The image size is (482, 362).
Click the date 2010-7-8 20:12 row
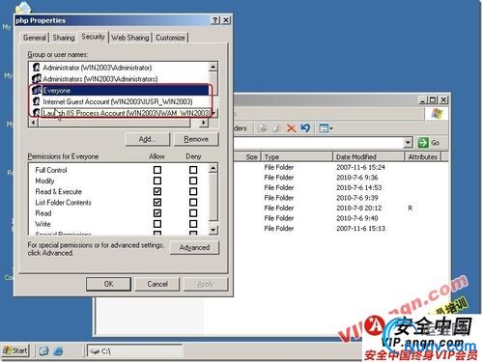tap(359, 209)
